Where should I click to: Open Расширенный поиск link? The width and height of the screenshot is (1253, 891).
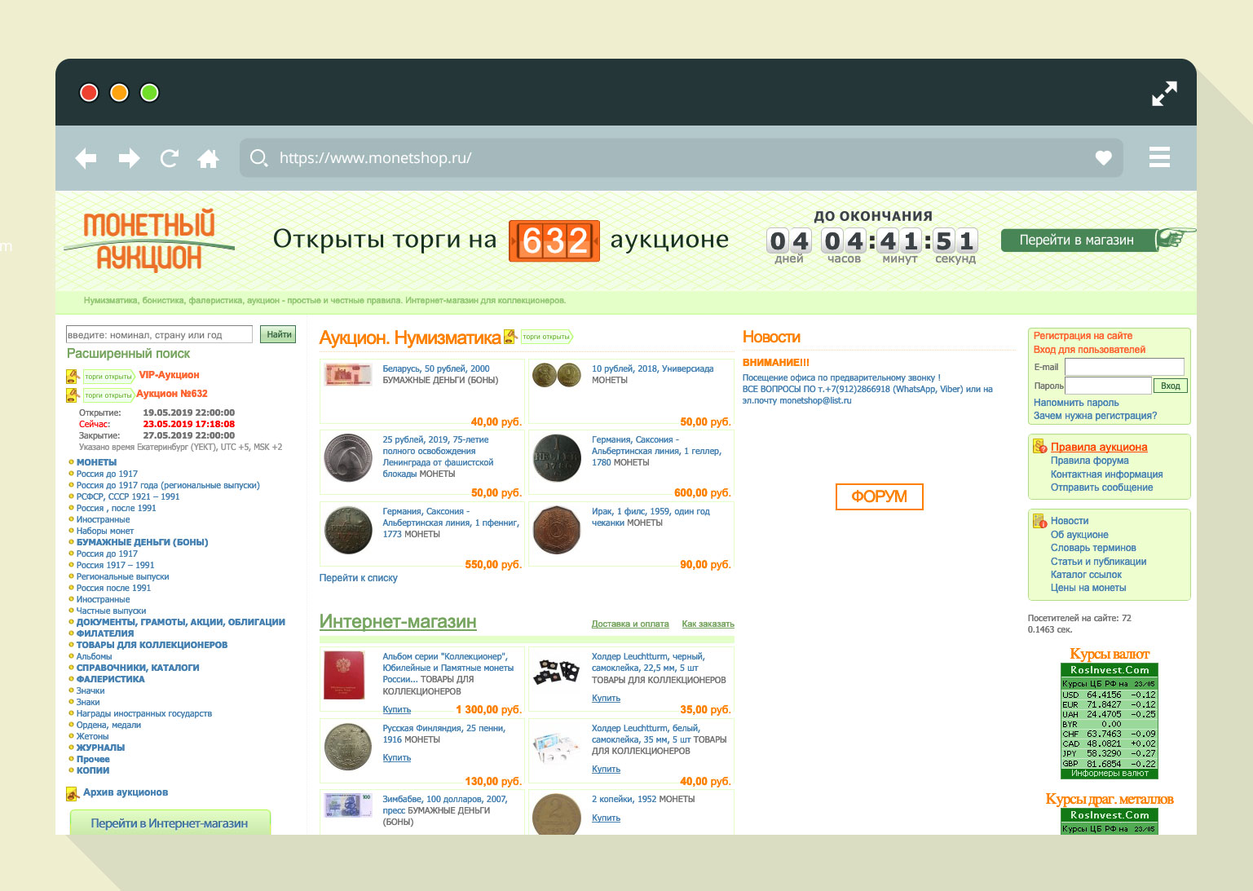click(x=128, y=354)
